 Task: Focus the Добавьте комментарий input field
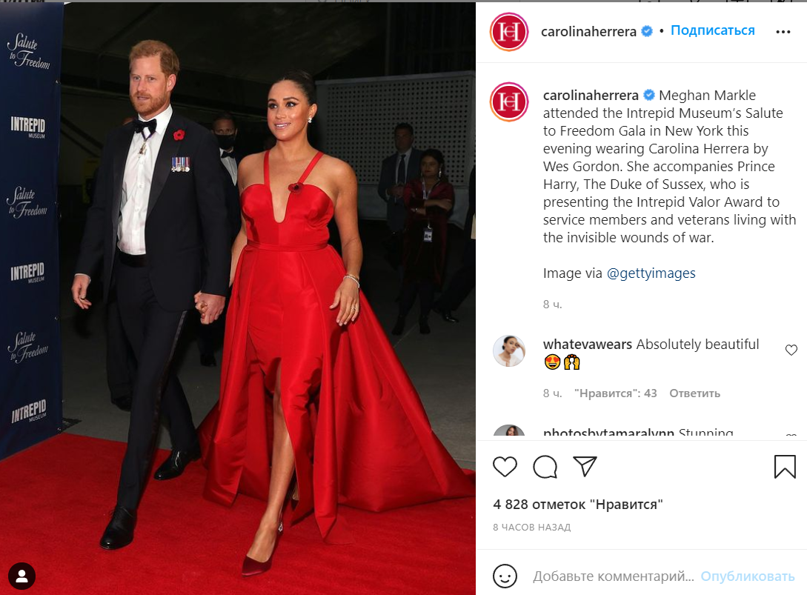click(x=614, y=576)
